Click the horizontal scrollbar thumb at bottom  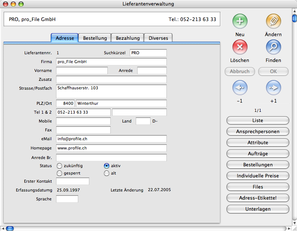click(x=10, y=228)
